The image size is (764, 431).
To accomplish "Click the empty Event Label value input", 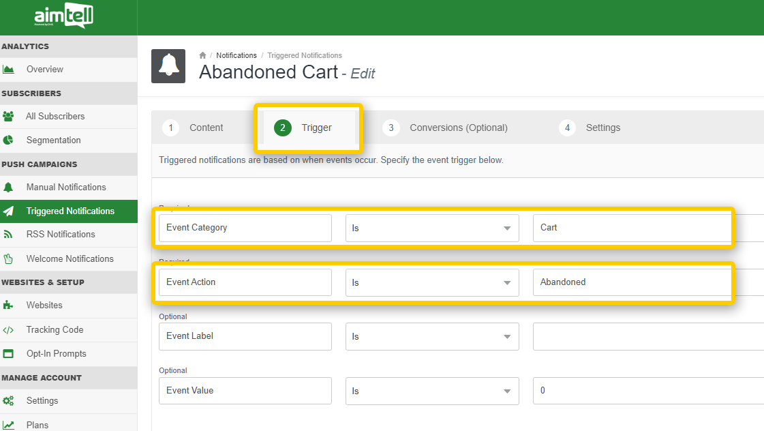I will coord(648,336).
